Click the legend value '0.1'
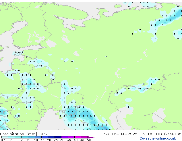 click(x=3, y=140)
